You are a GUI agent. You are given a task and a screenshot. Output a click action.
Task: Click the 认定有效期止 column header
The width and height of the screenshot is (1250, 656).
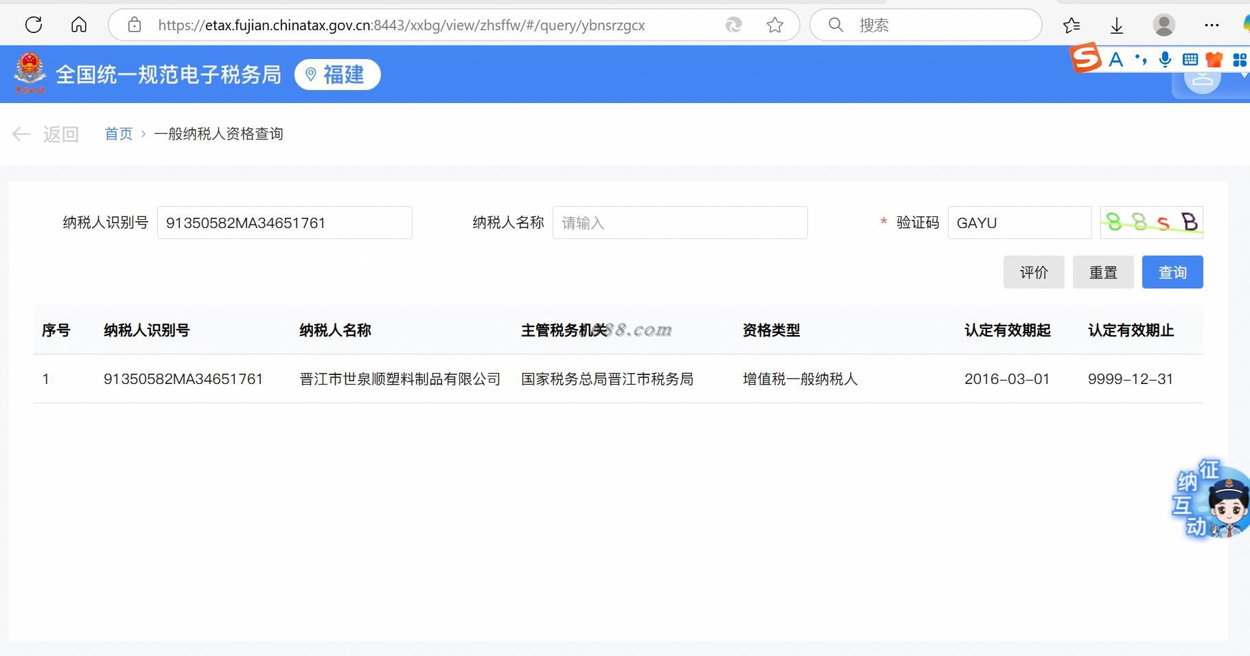point(1131,330)
